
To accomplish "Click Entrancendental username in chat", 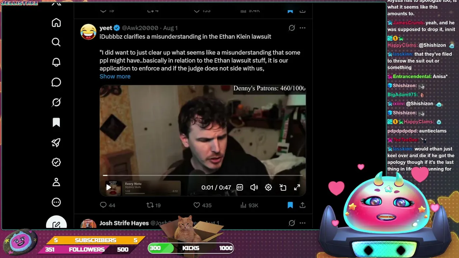I will click(x=412, y=76).
